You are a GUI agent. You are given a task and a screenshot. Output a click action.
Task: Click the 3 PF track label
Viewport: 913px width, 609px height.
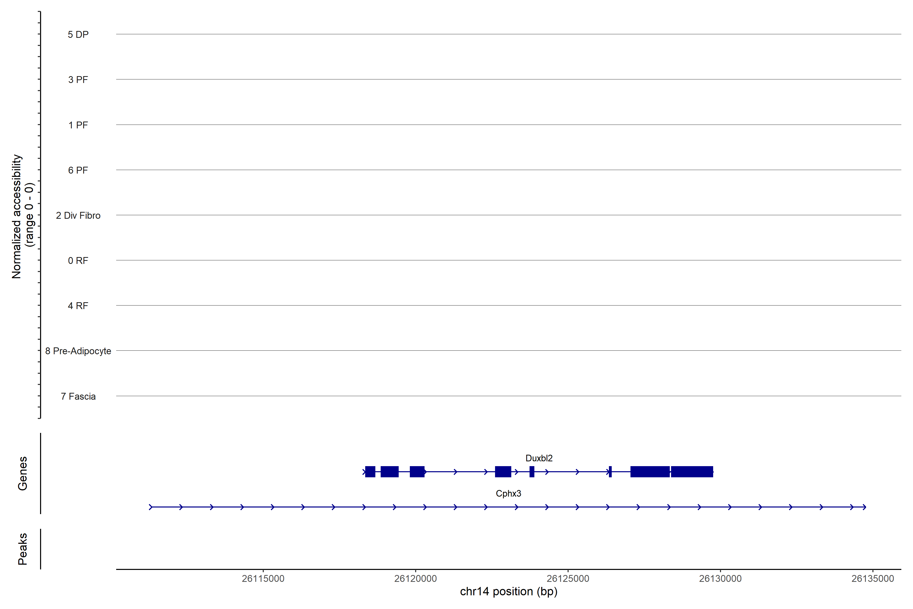[x=78, y=80]
